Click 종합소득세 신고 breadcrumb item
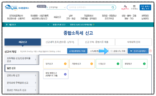This screenshot has width=156, height=96. [59, 25]
